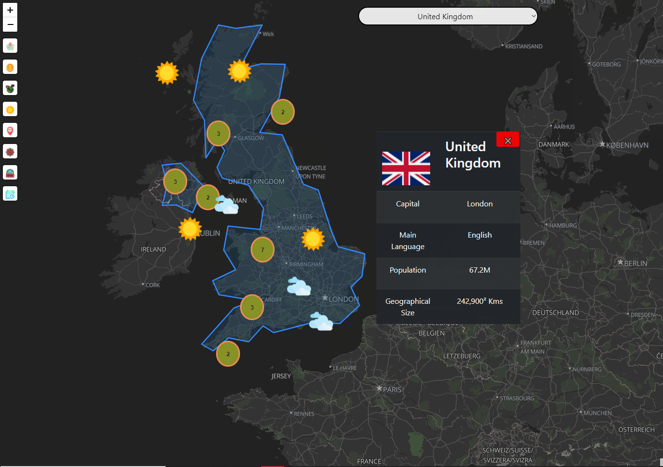Click the earthquake location pin icon
Screen dimensions: 663x467
click(x=10, y=131)
